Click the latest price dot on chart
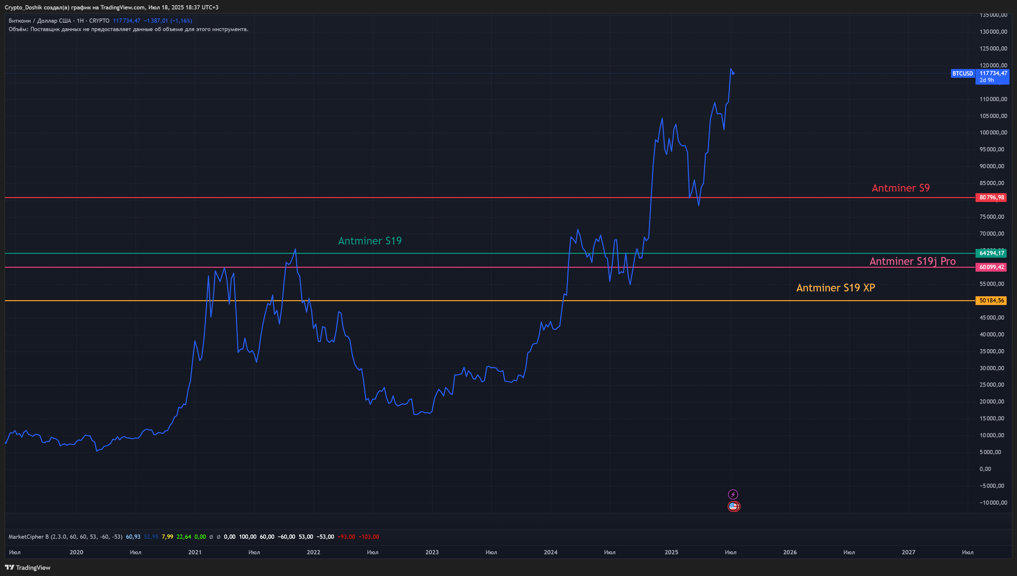 click(733, 73)
